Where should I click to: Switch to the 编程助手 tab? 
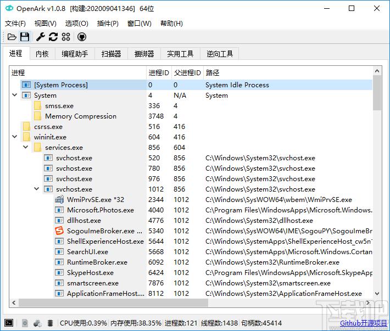click(75, 54)
